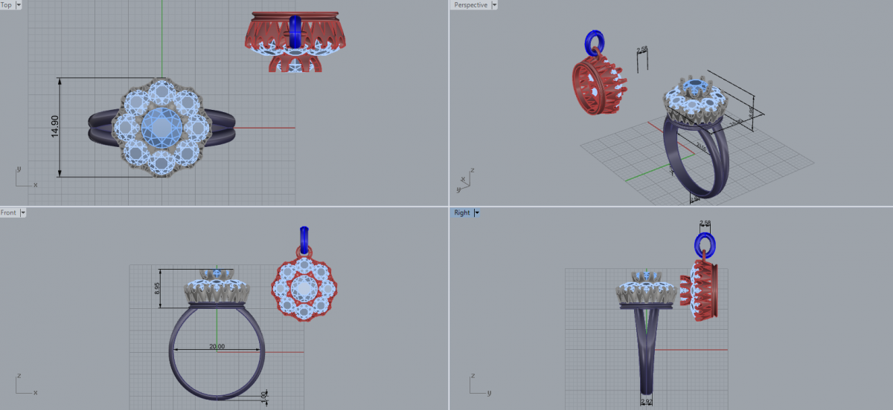The image size is (893, 410).
Task: Pick the 8.95 height dimension in Front view
Action: tap(157, 287)
